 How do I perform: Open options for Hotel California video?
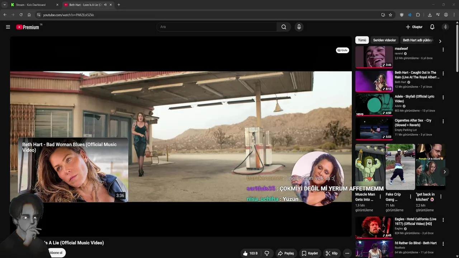pos(443,220)
